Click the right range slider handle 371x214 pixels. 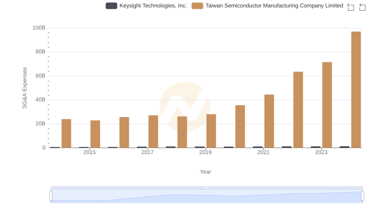[362, 196]
